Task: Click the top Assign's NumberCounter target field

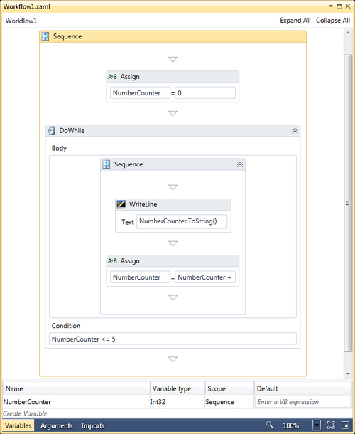Action: 140,92
